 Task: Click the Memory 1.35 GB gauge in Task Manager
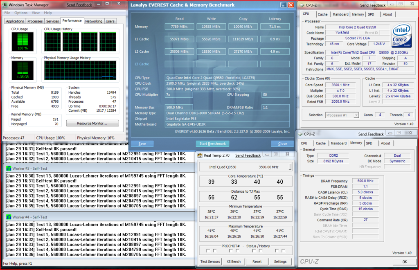[23, 70]
